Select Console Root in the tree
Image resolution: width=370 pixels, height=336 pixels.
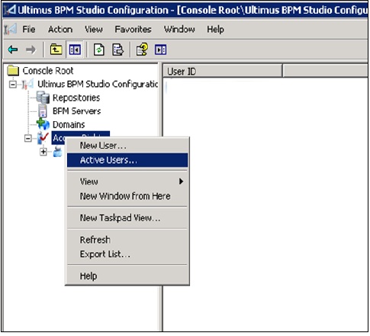[48, 71]
